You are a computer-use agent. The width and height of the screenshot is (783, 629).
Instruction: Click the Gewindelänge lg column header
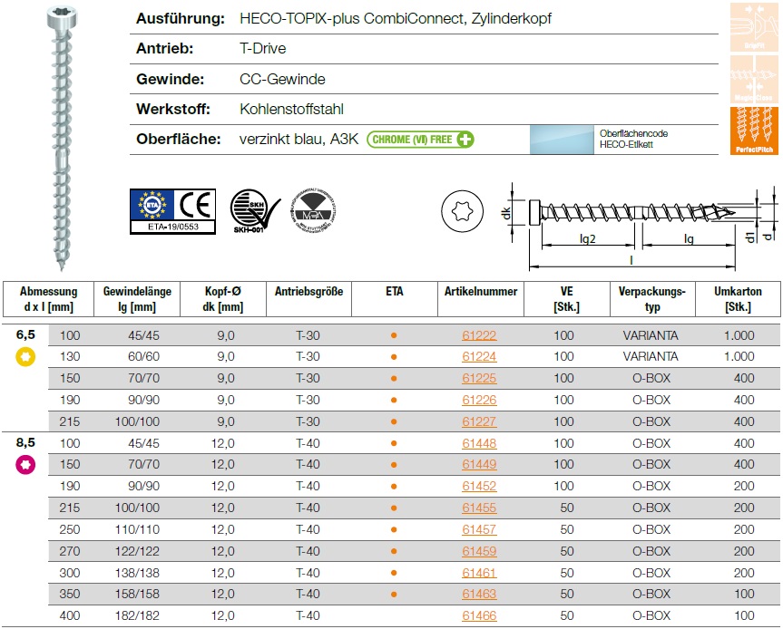[137, 299]
